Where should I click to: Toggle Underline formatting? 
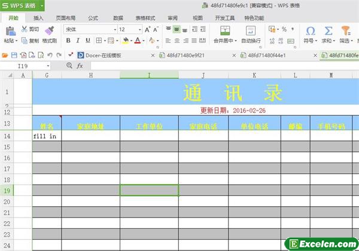89,41
